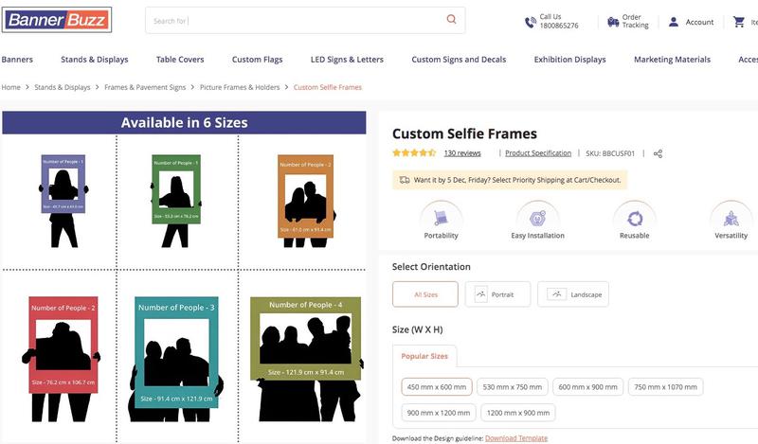
Task: Click the Call Us phone icon
Action: (x=531, y=22)
